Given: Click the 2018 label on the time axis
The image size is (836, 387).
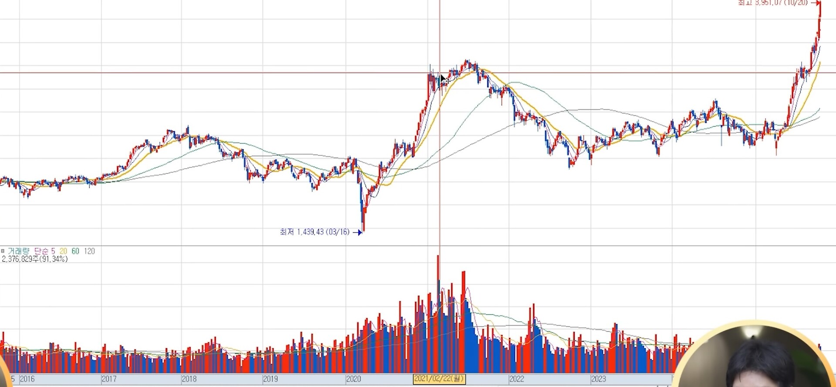Looking at the screenshot, I should tap(189, 379).
